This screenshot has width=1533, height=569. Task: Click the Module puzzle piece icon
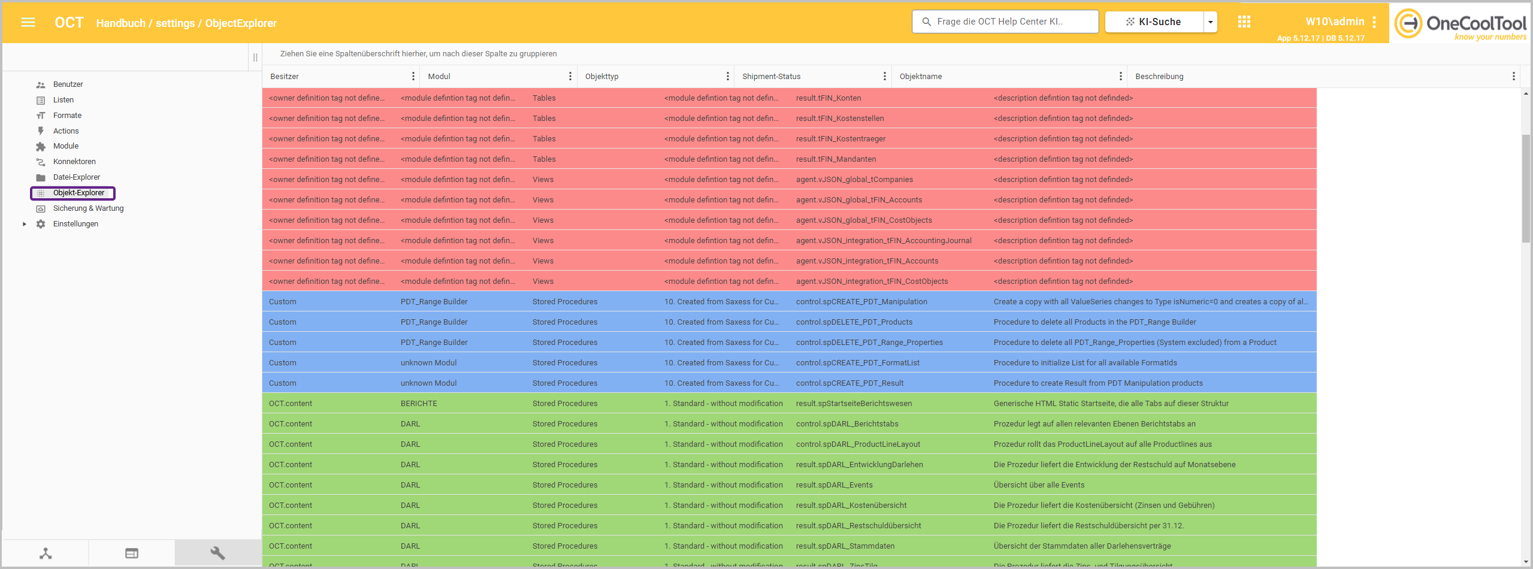[41, 147]
